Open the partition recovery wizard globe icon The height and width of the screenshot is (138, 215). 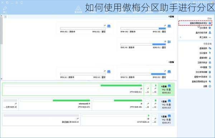coord(210,28)
